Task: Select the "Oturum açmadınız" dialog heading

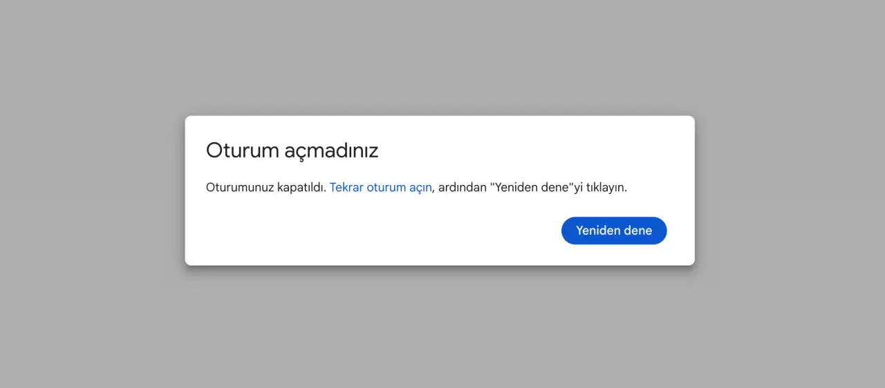Action: (292, 151)
